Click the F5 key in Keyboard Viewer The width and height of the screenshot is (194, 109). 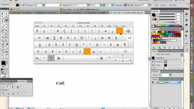pyautogui.click(x=73, y=26)
